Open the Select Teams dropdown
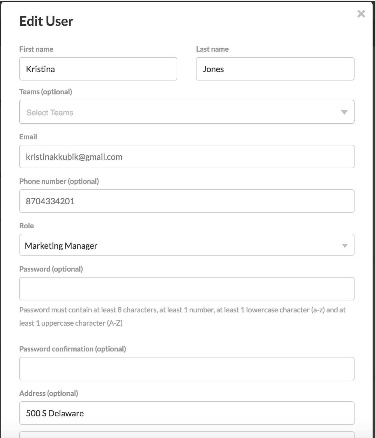The image size is (375, 438). (x=187, y=112)
